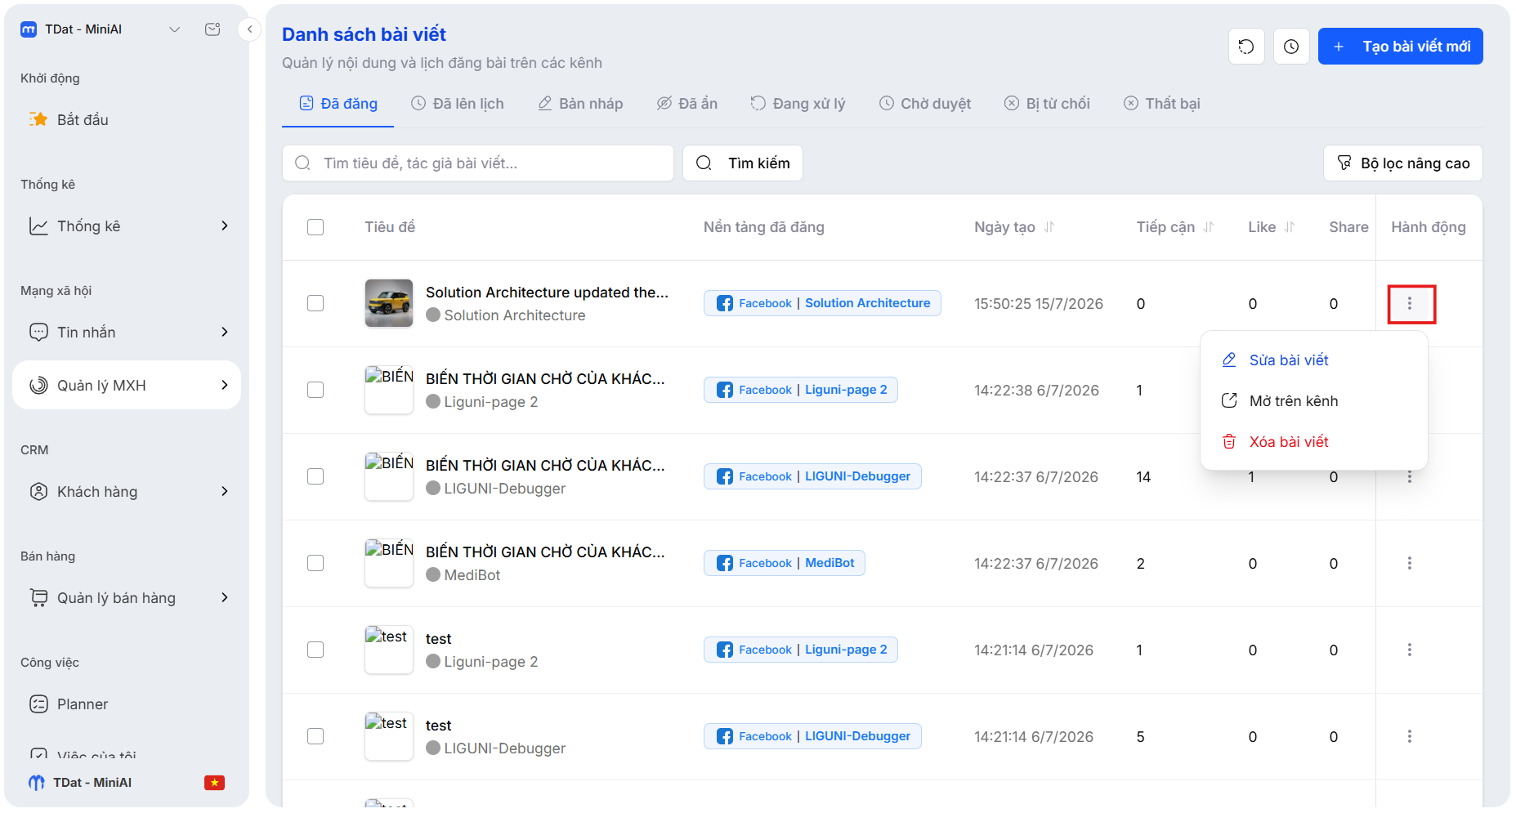The width and height of the screenshot is (1516, 813).
Task: Focus the search title and author field
Action: coord(478,163)
